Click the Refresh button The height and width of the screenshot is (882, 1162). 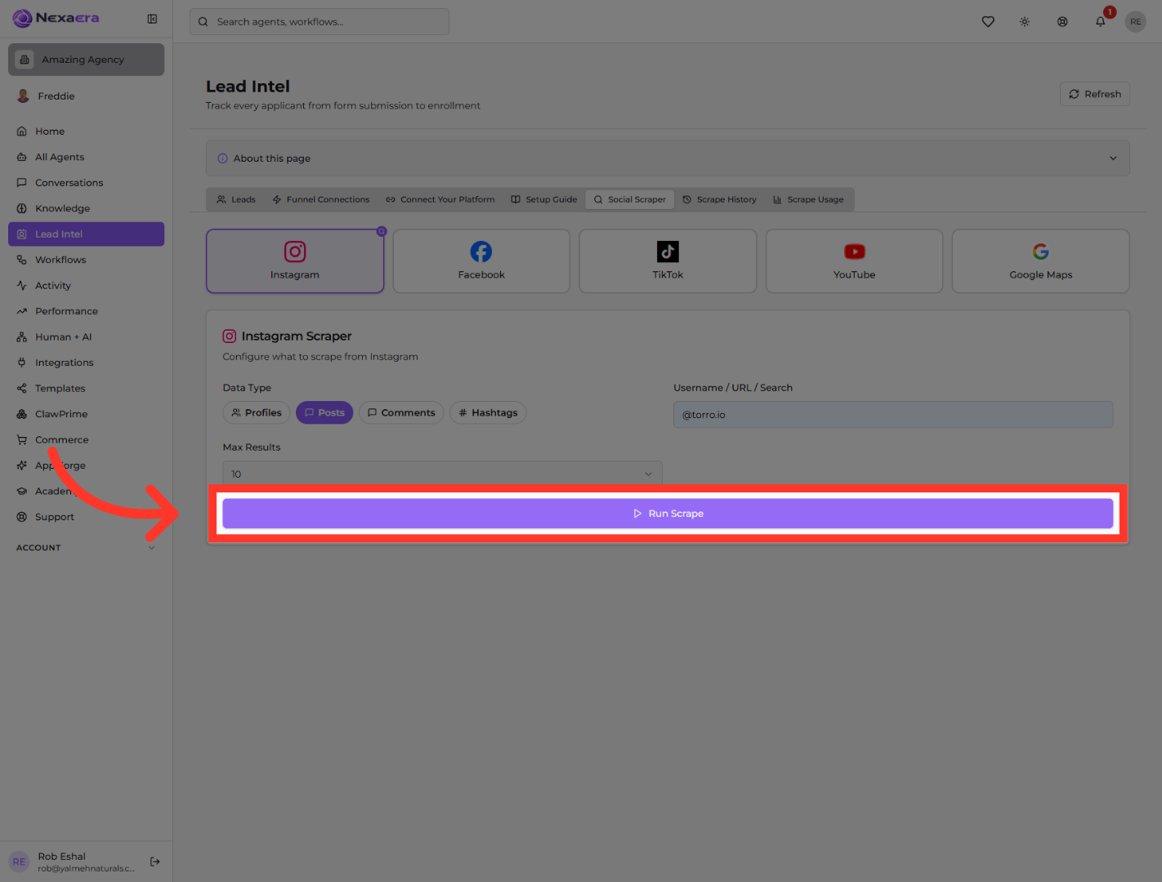1095,94
